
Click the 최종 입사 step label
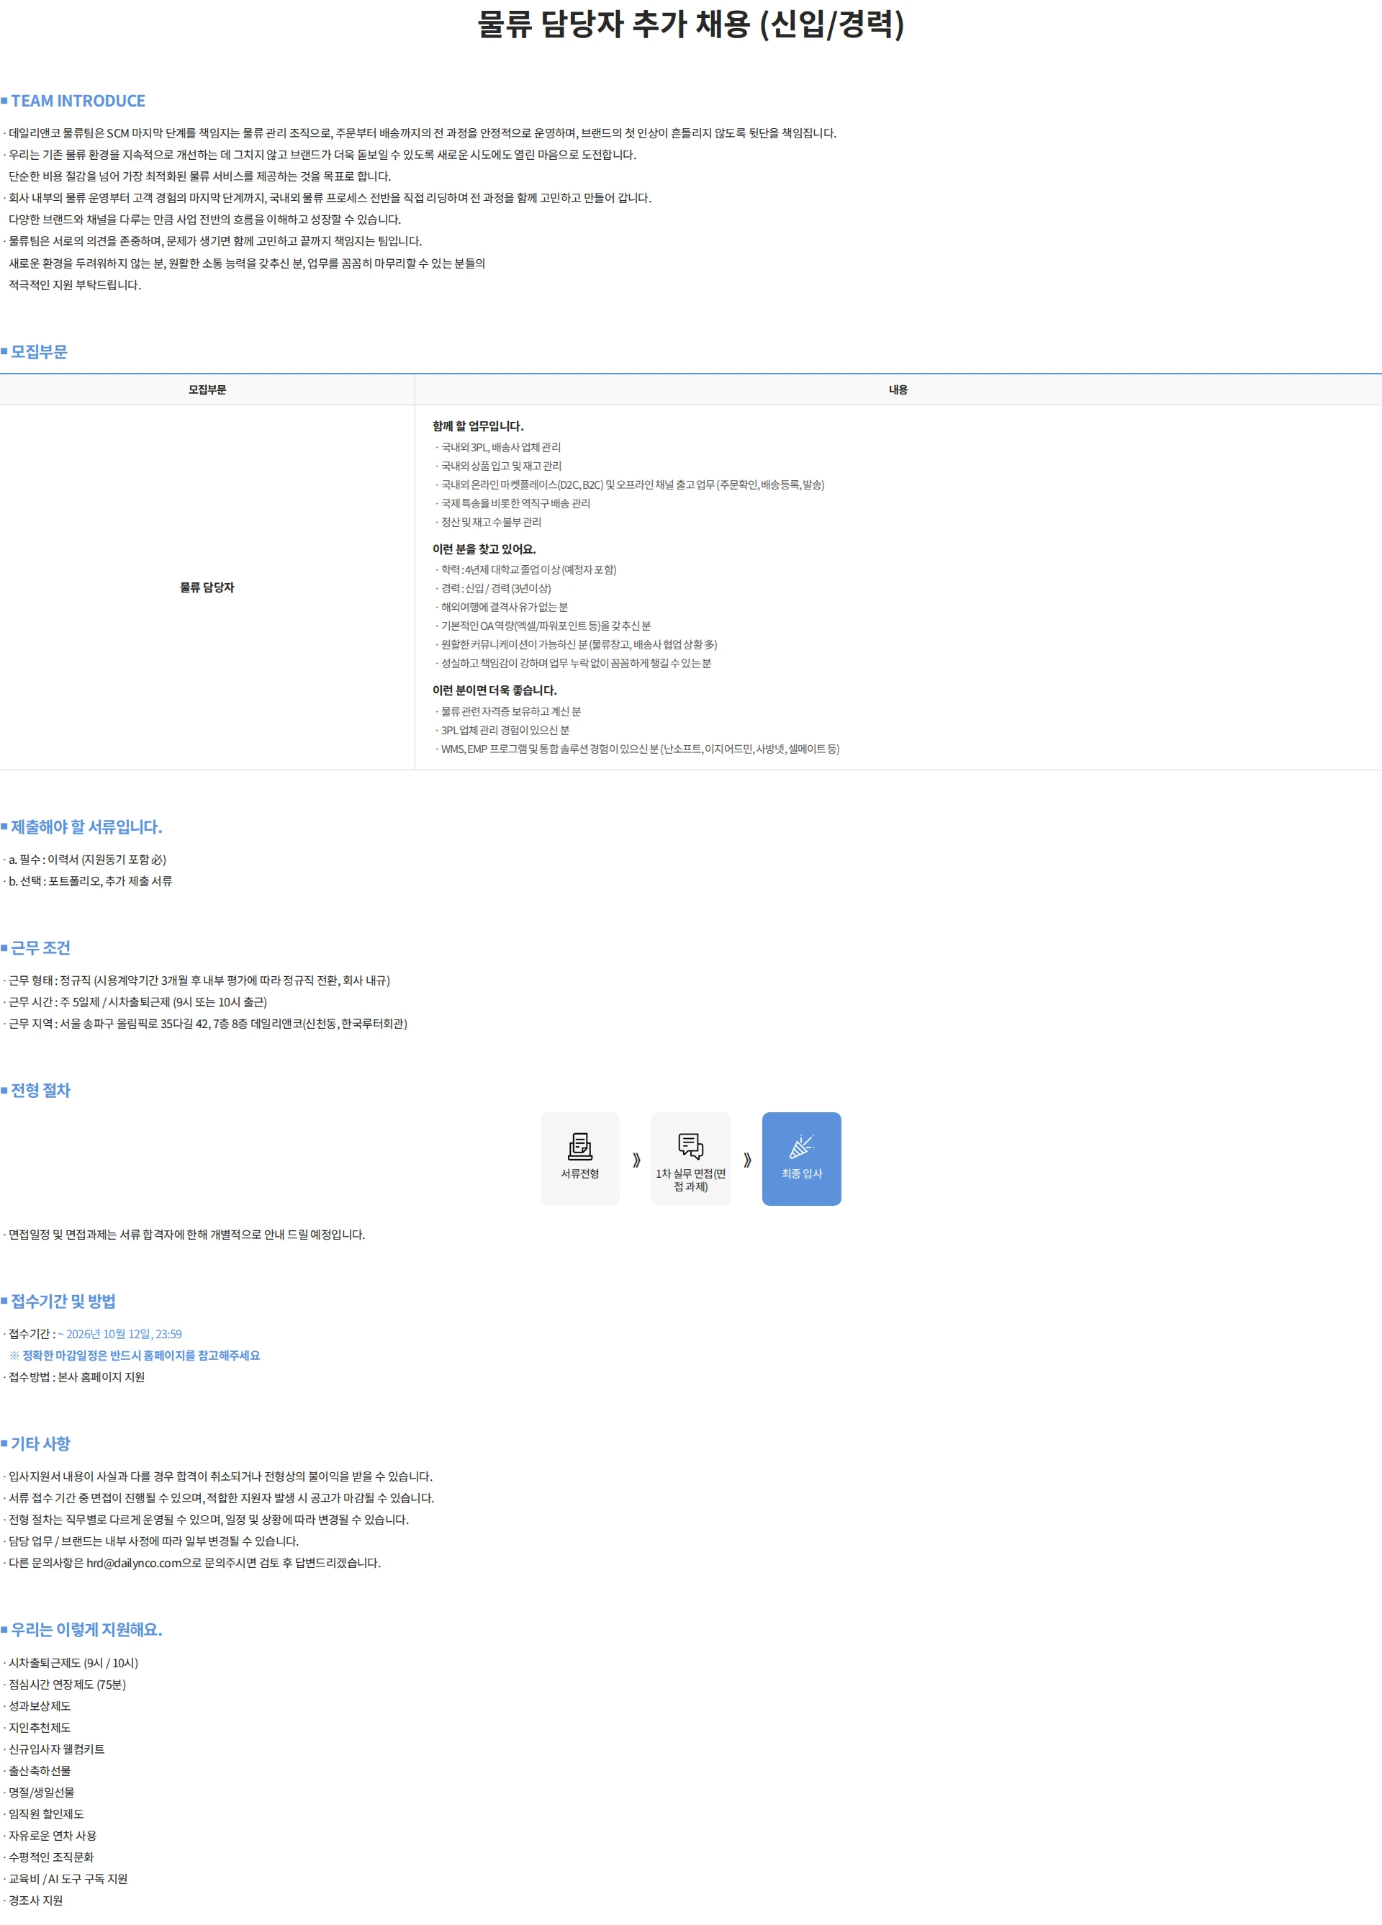(801, 1173)
